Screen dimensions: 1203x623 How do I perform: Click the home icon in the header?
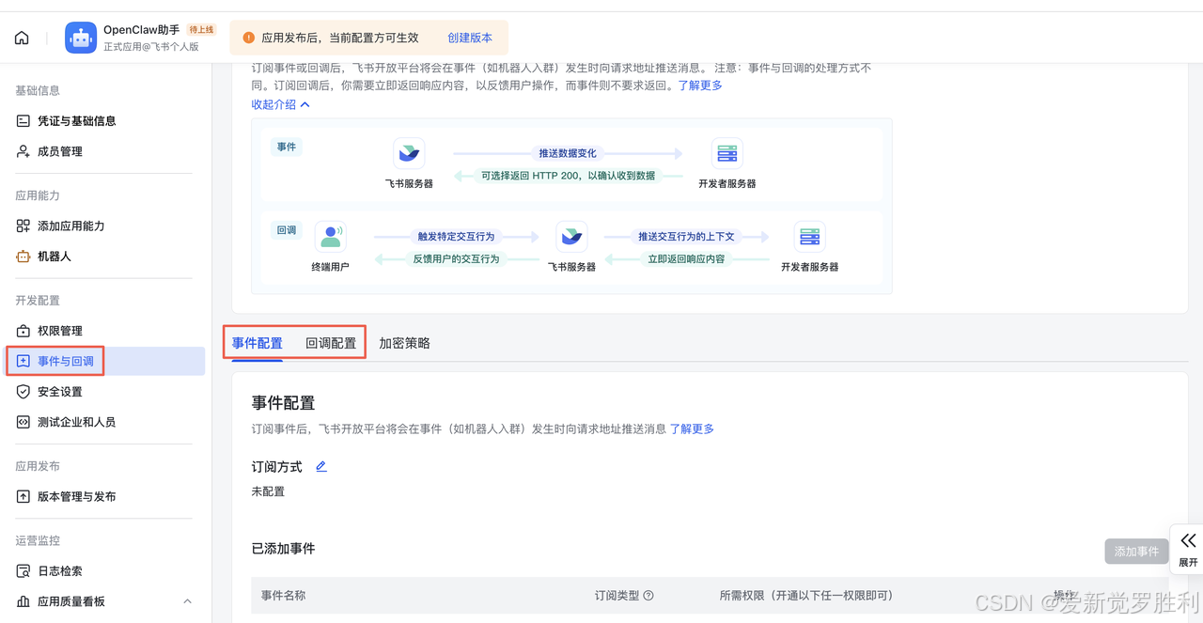[22, 39]
